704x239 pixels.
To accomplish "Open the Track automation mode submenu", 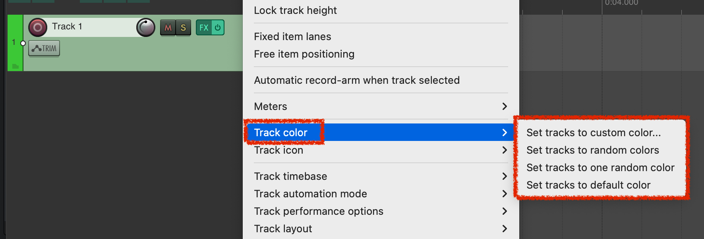I will pos(380,194).
